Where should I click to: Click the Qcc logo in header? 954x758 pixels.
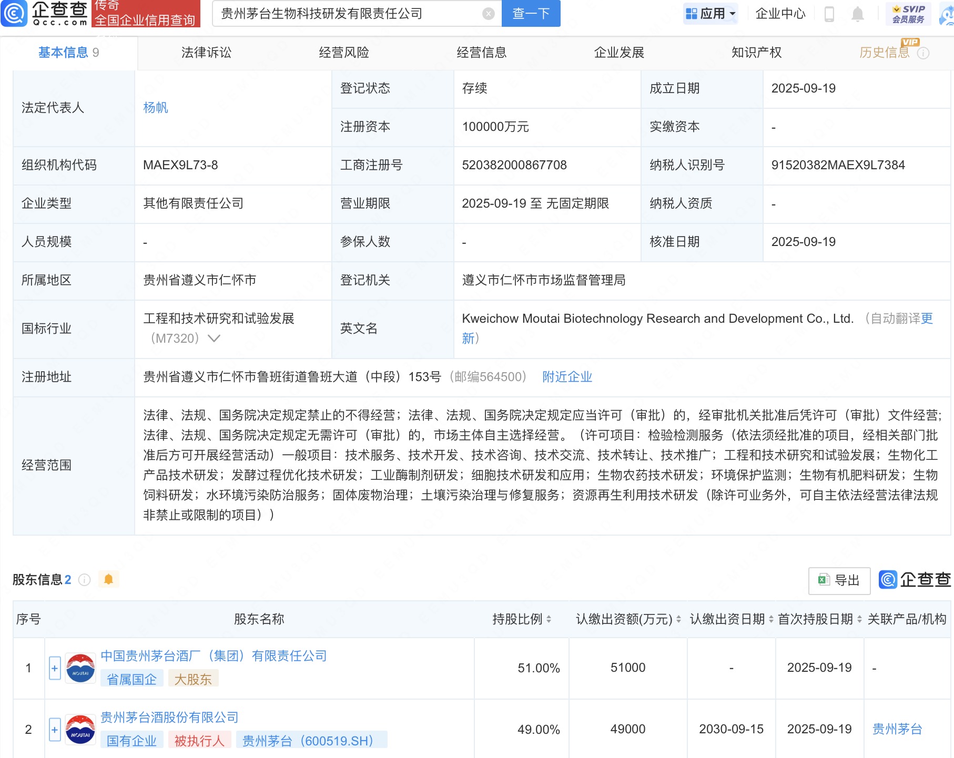pos(45,14)
